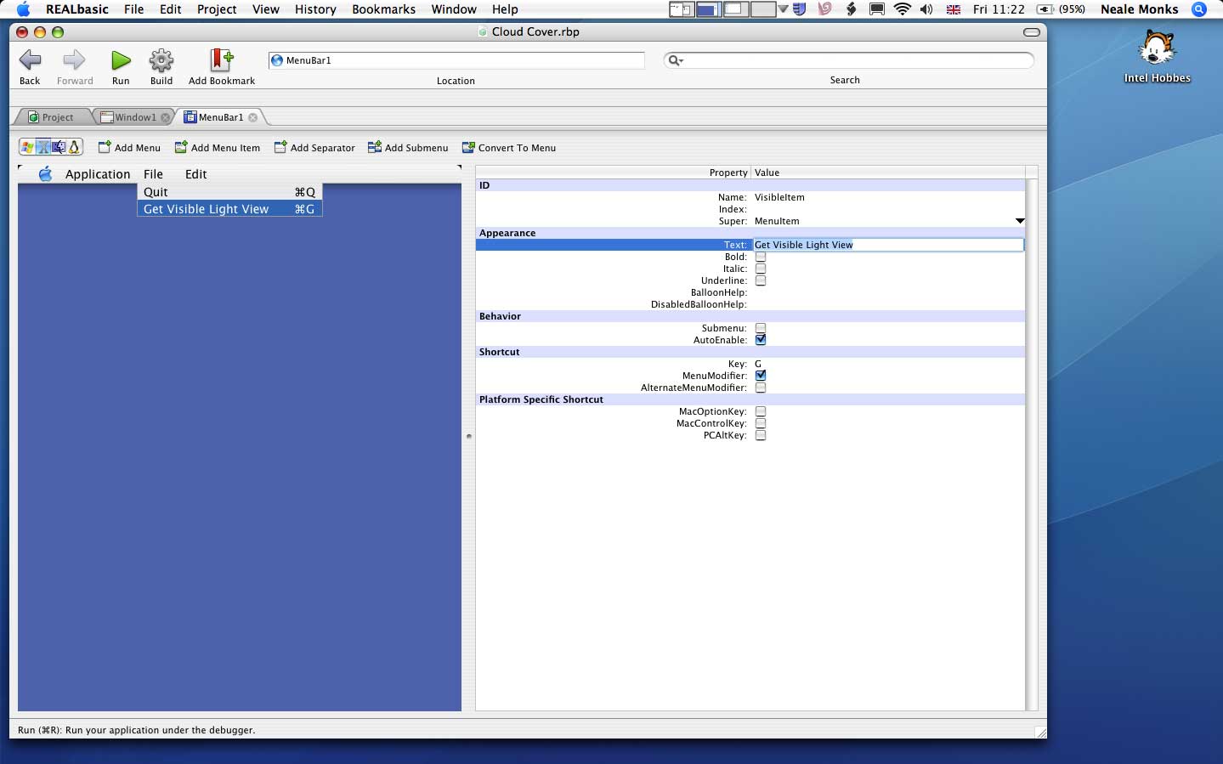Open Spotlight search in menu bar
The width and height of the screenshot is (1223, 764).
coord(1199,9)
